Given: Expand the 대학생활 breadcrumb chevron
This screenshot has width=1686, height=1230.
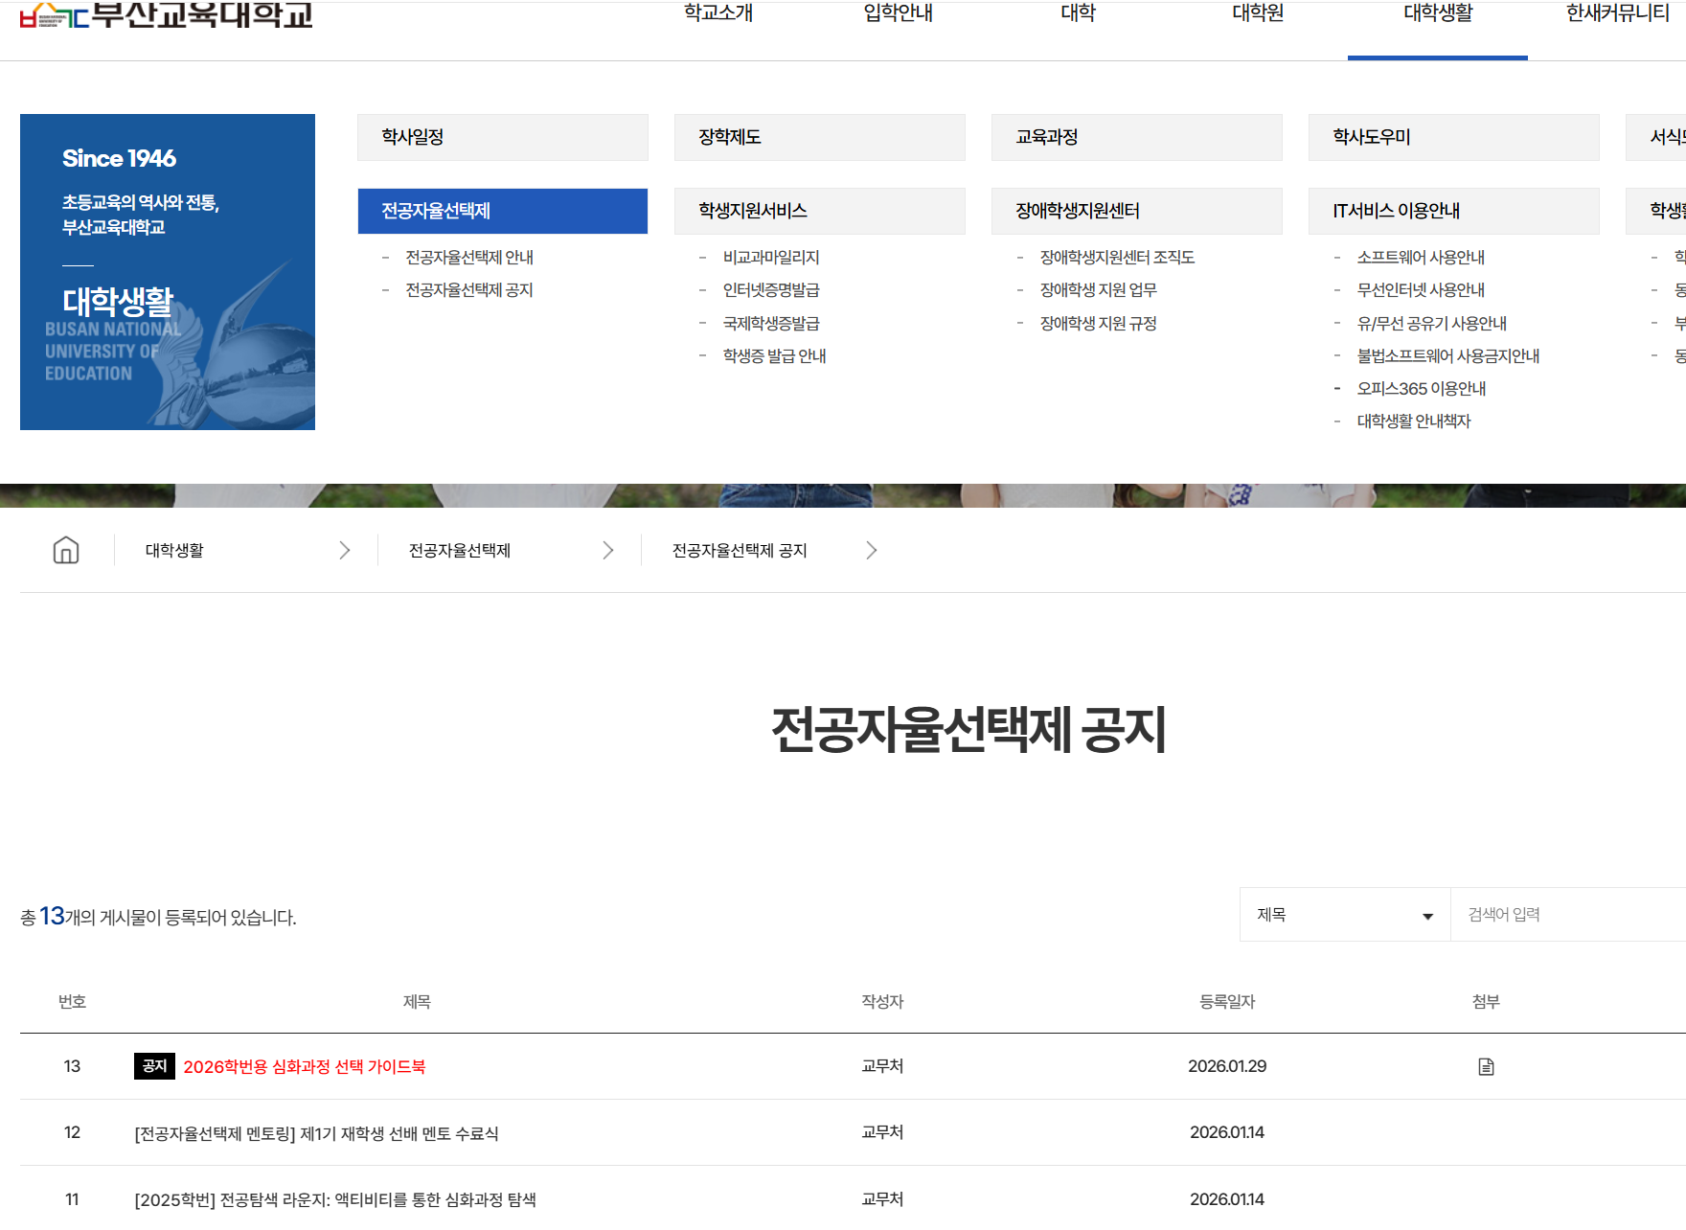Looking at the screenshot, I should pos(344,550).
